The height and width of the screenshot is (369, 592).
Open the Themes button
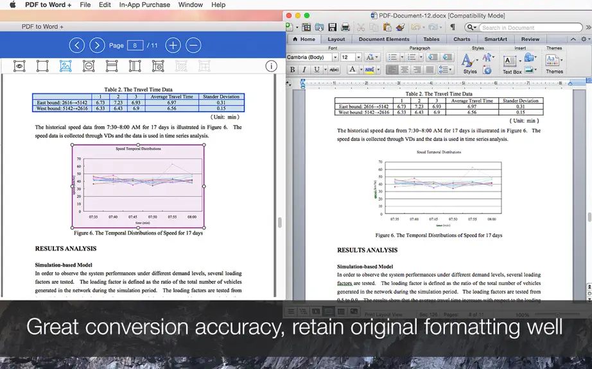(554, 64)
